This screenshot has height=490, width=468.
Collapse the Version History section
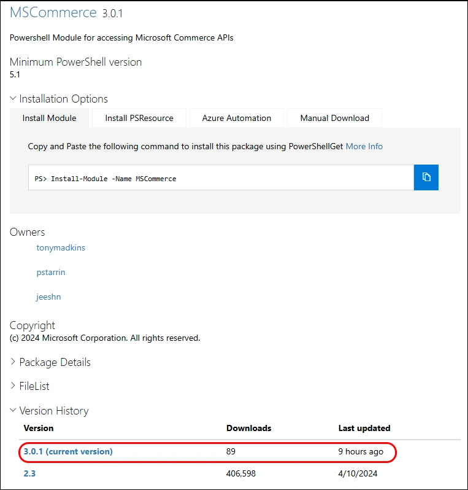[x=49, y=410]
